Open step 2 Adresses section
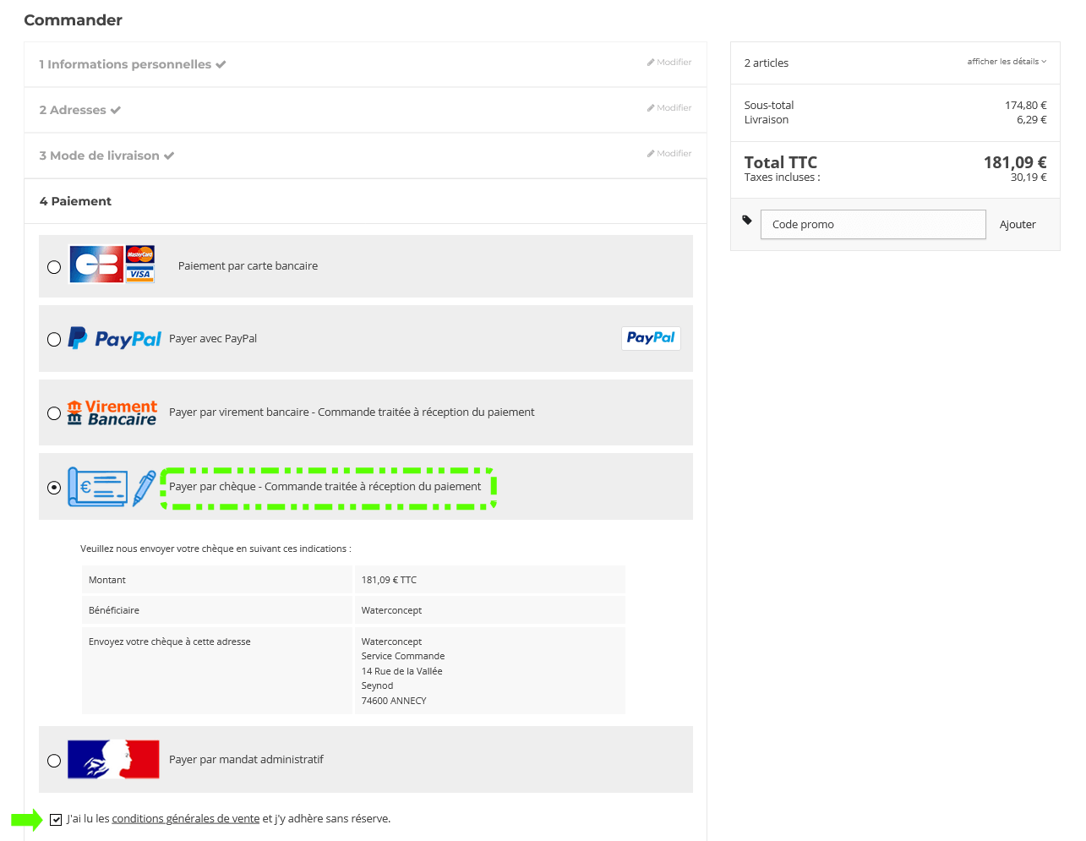 (73, 110)
